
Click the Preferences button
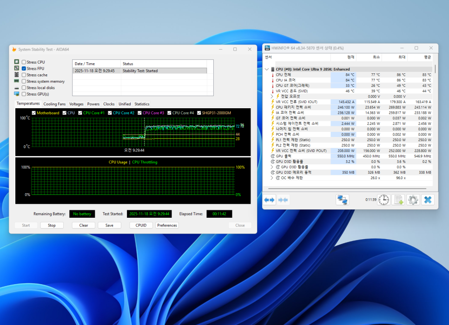[x=167, y=225]
